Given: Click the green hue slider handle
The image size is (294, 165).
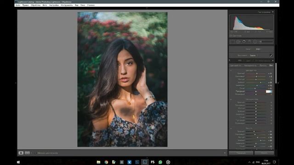Looking at the screenshot, I should (260, 82).
